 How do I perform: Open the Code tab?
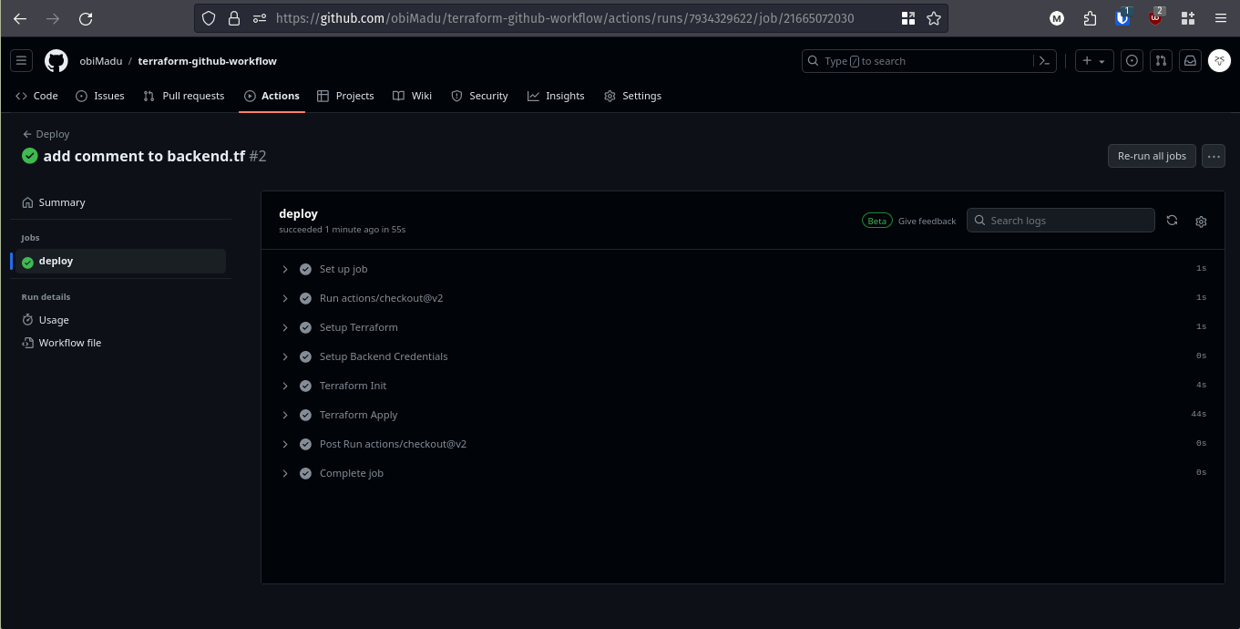click(x=36, y=96)
